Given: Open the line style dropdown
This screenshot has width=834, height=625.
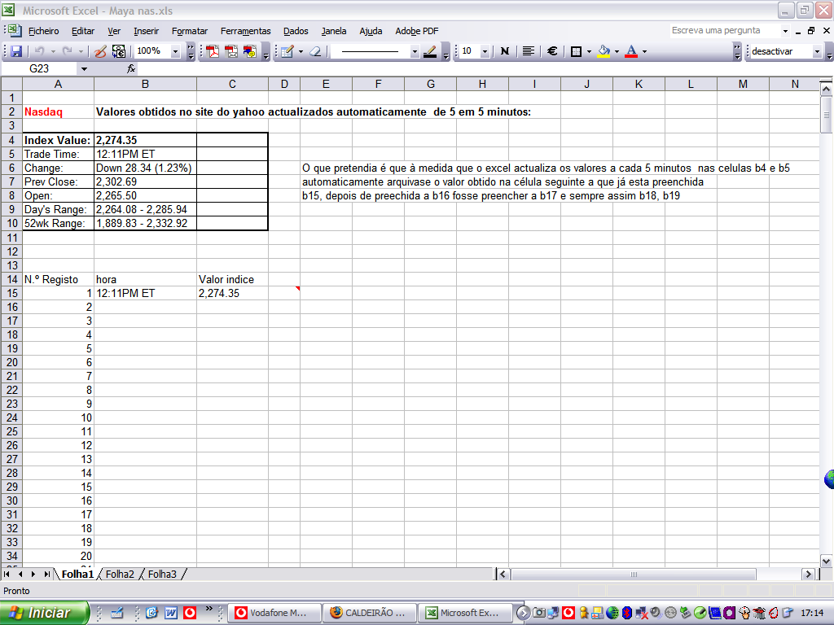Looking at the screenshot, I should pyautogui.click(x=415, y=51).
